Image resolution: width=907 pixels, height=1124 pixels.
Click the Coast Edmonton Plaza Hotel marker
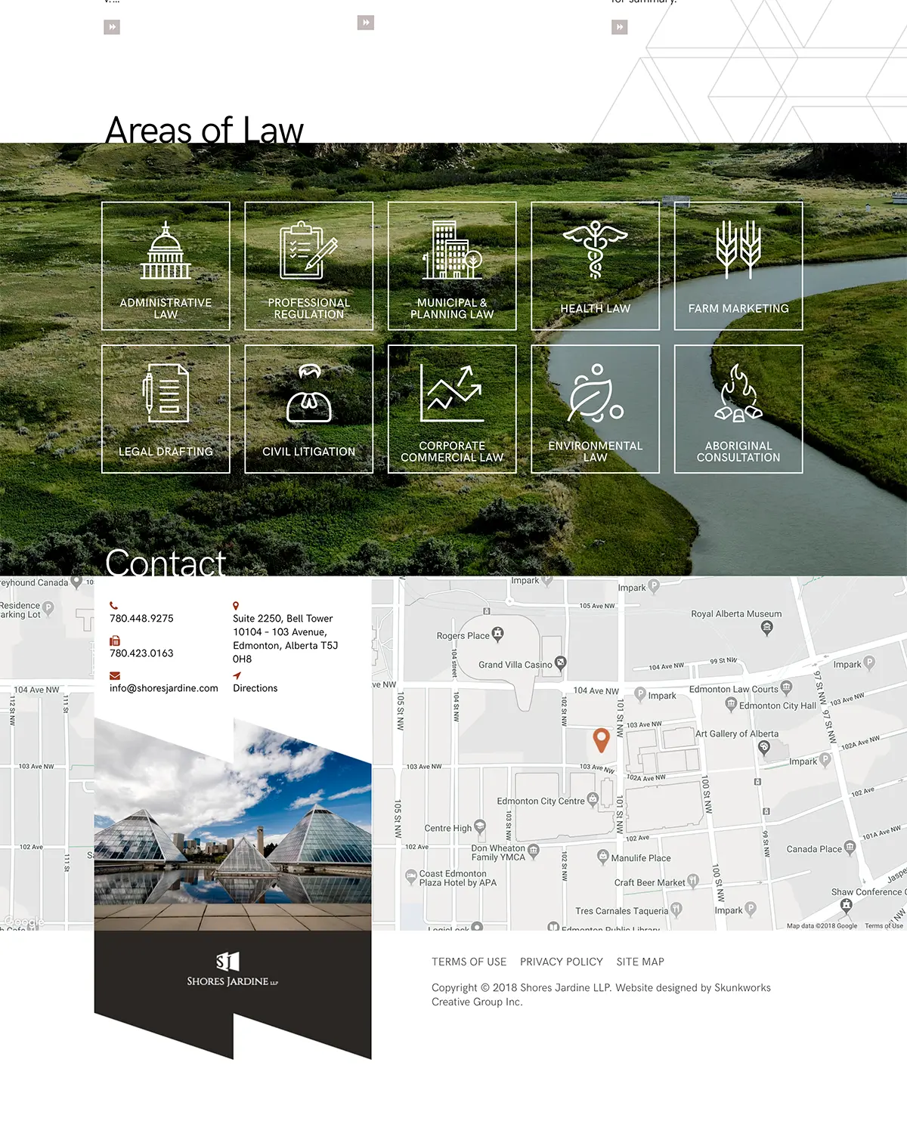411,877
